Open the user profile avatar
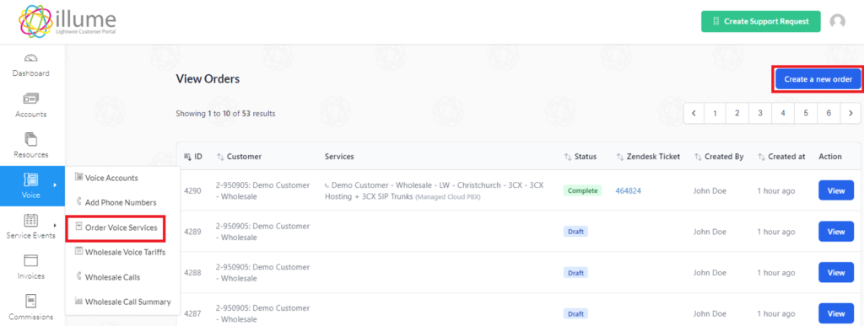 pyautogui.click(x=838, y=21)
